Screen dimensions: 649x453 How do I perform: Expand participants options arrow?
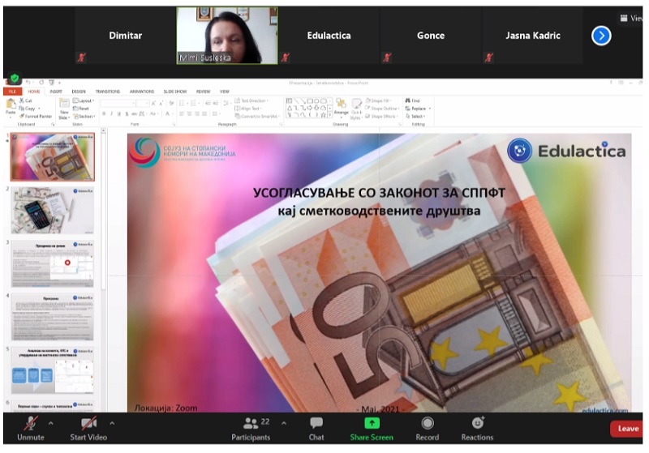coord(284,423)
